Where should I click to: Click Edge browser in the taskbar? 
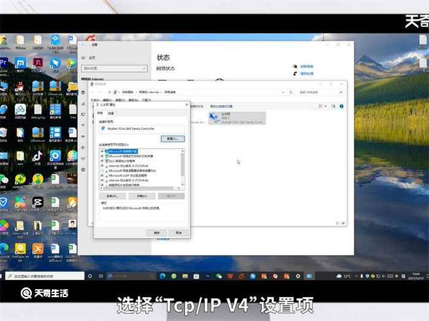click(162, 276)
